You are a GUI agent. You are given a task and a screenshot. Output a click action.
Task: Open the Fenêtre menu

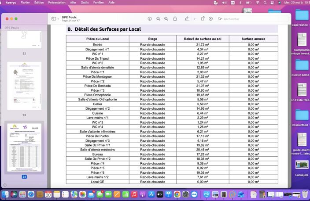point(99,3)
